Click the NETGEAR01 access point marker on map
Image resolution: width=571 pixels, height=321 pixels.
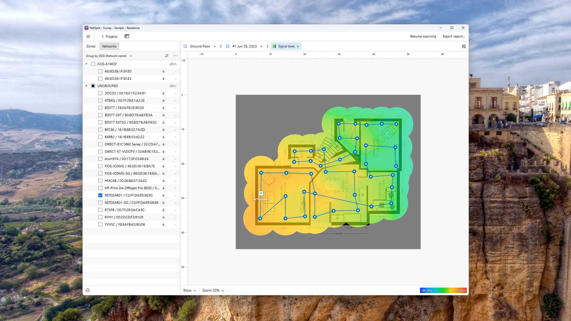tap(261, 194)
